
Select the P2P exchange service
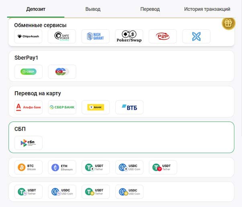pos(163,37)
